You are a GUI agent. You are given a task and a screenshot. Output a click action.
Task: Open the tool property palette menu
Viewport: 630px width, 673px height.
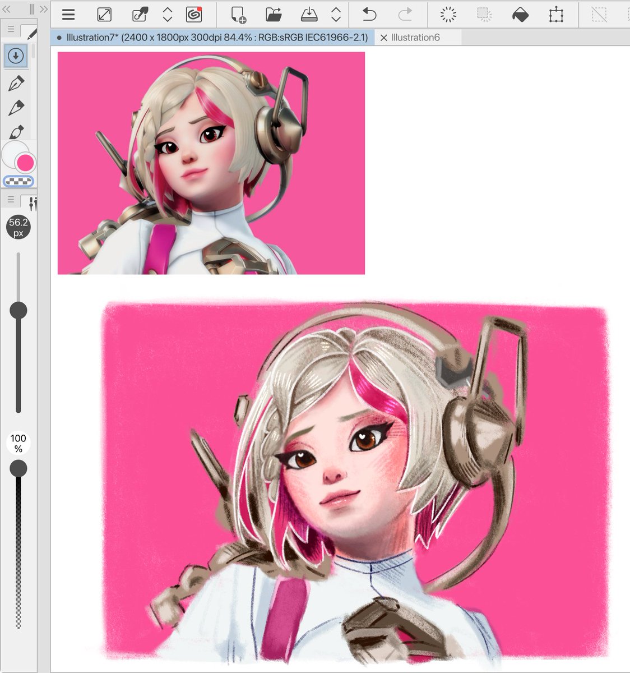[x=11, y=200]
